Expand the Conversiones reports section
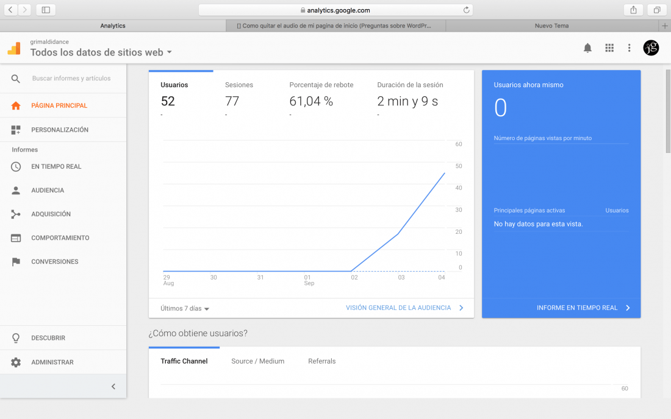 coord(63,262)
